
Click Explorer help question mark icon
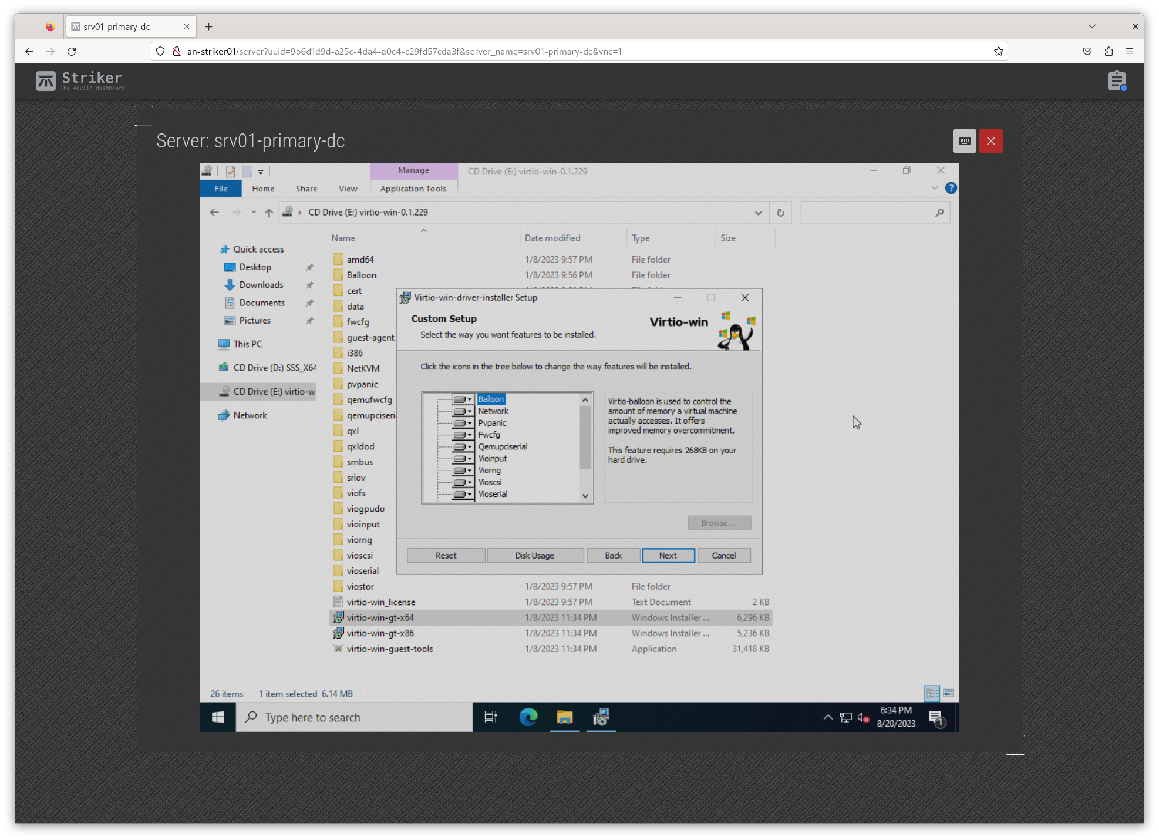(x=951, y=188)
